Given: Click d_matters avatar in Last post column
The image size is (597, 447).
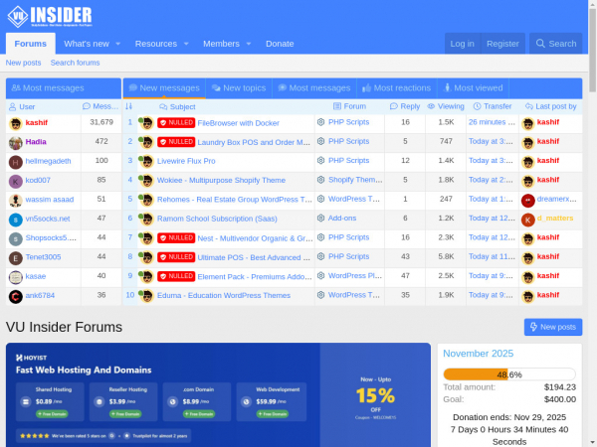Looking at the screenshot, I should [527, 220].
